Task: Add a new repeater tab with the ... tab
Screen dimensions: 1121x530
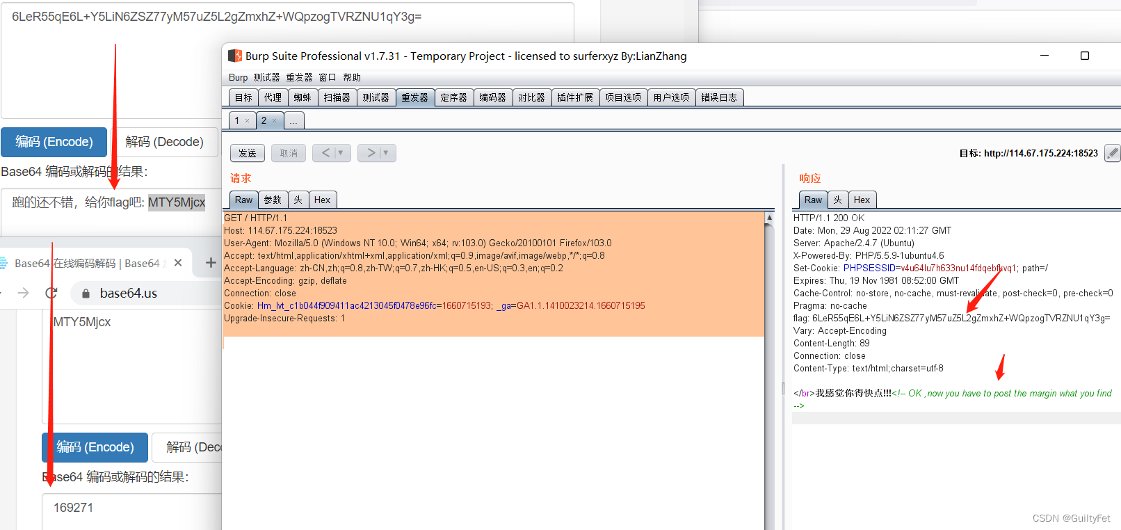Action: (x=293, y=121)
